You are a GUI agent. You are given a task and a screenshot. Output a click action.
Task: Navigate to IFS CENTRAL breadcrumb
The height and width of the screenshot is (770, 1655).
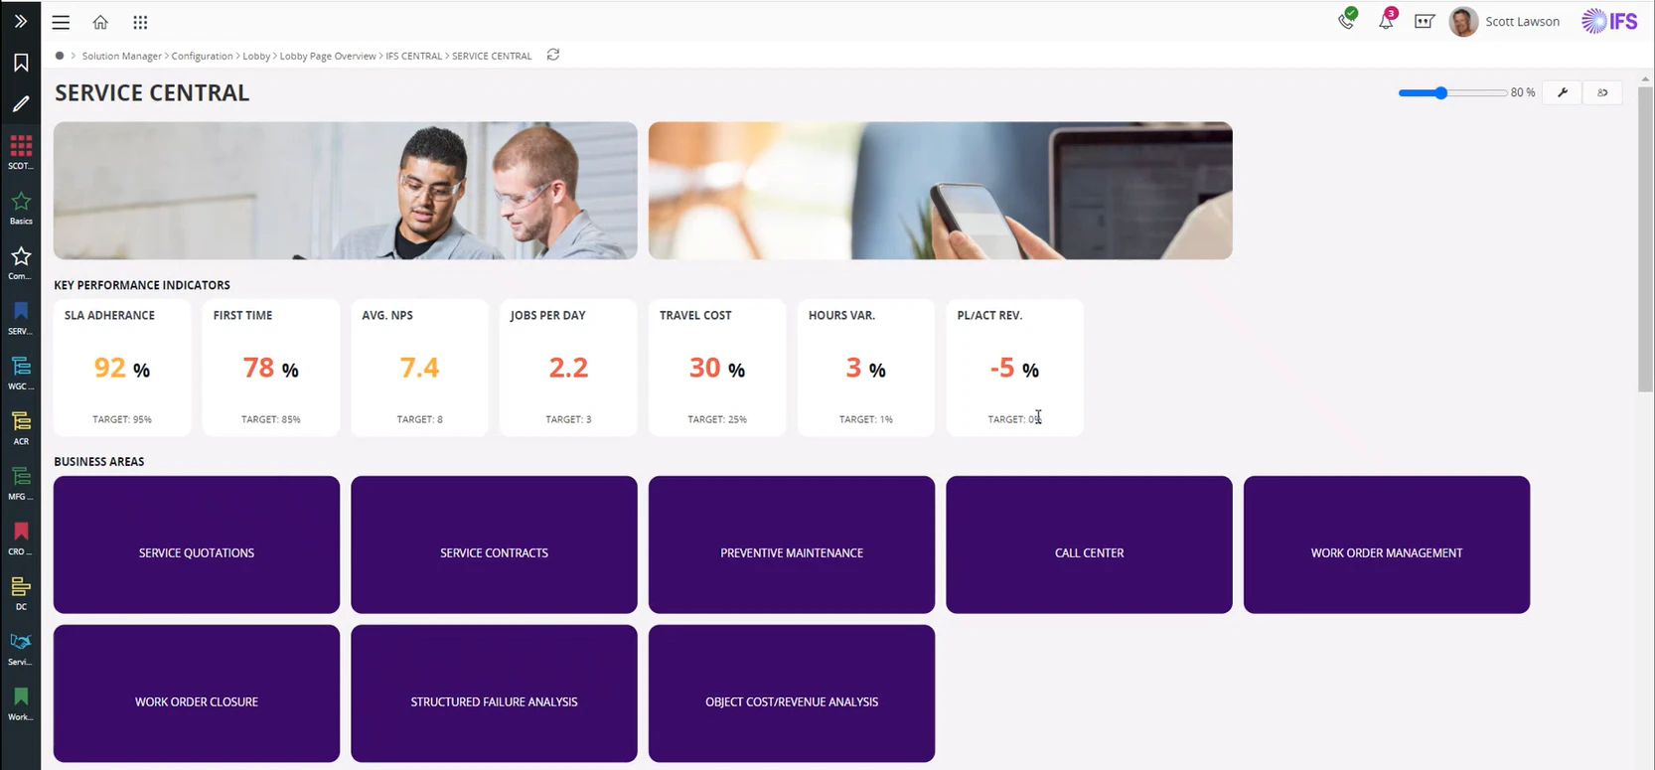[x=413, y=56]
